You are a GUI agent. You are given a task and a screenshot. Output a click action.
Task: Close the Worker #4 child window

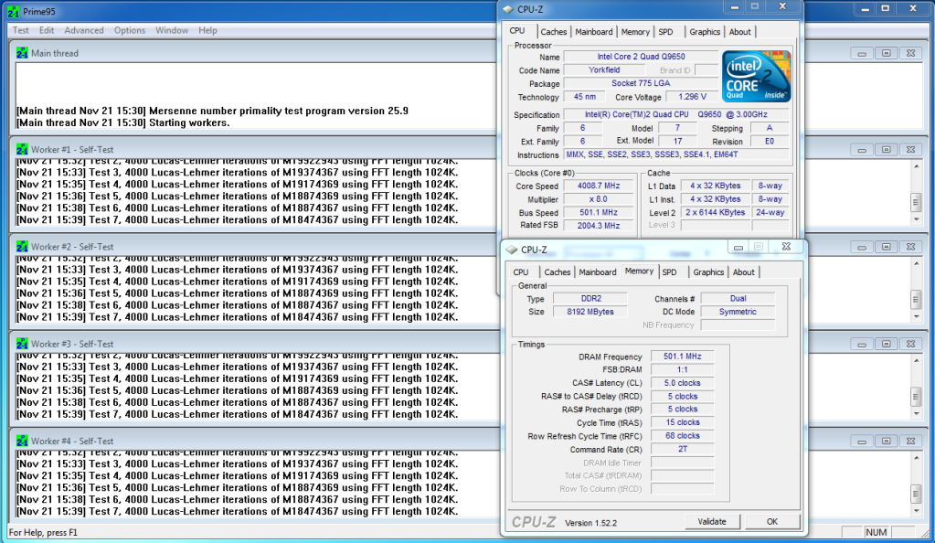(910, 441)
